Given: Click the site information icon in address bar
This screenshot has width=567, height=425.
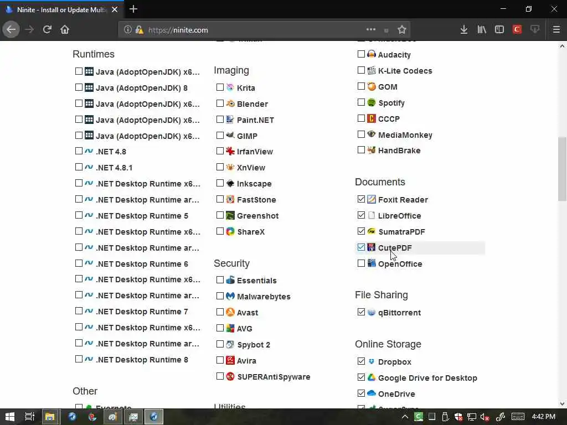Looking at the screenshot, I should [128, 30].
